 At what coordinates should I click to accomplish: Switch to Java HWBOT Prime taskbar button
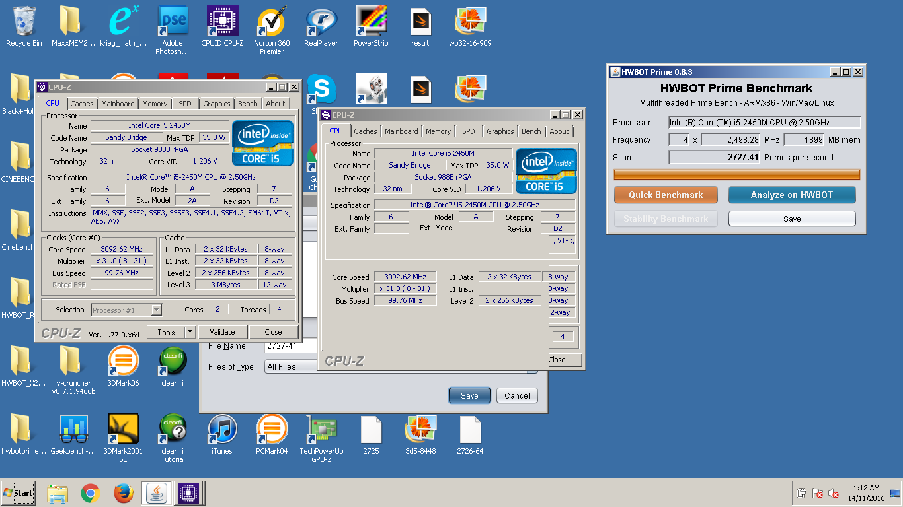click(157, 493)
